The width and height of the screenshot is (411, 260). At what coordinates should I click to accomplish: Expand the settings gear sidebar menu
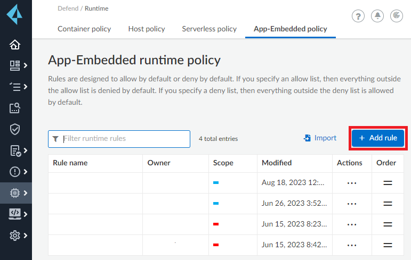pos(18,235)
